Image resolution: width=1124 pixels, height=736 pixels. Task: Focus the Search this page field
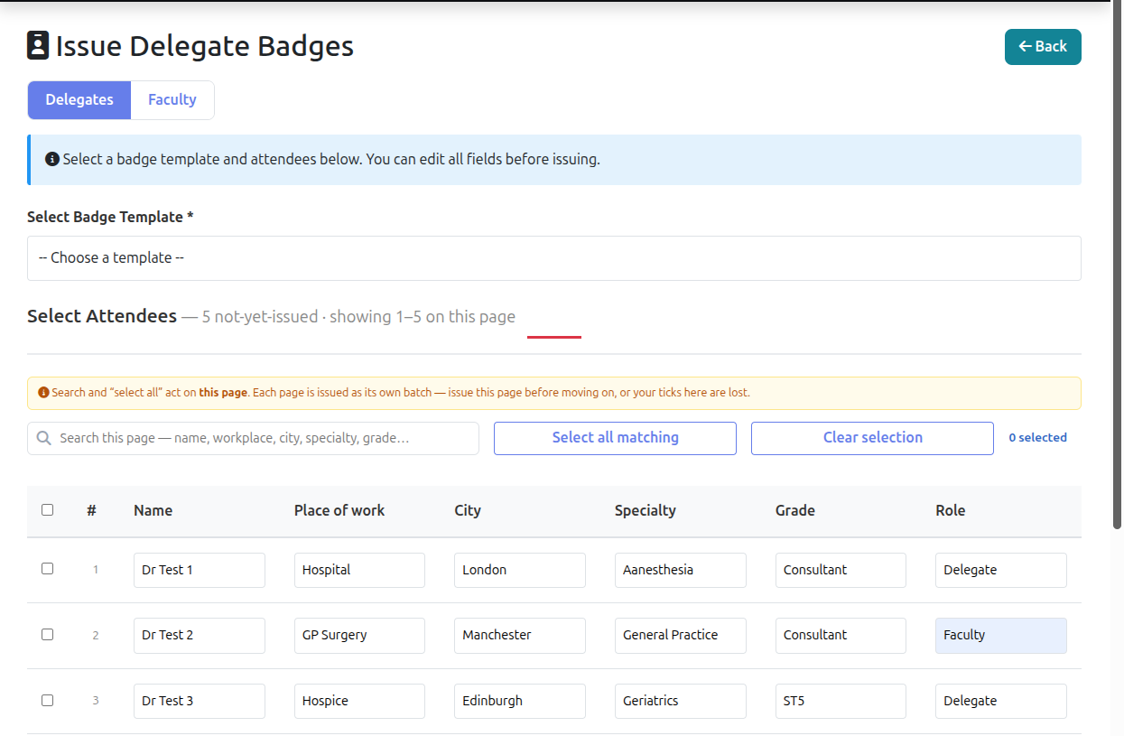coord(253,438)
